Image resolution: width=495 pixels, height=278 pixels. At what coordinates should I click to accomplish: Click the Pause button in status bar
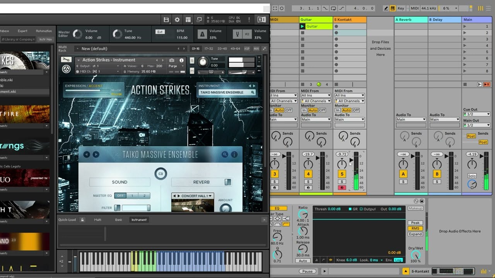[x=307, y=271]
